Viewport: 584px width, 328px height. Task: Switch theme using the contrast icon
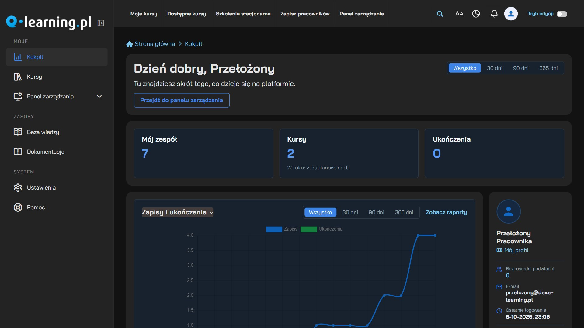[476, 14]
